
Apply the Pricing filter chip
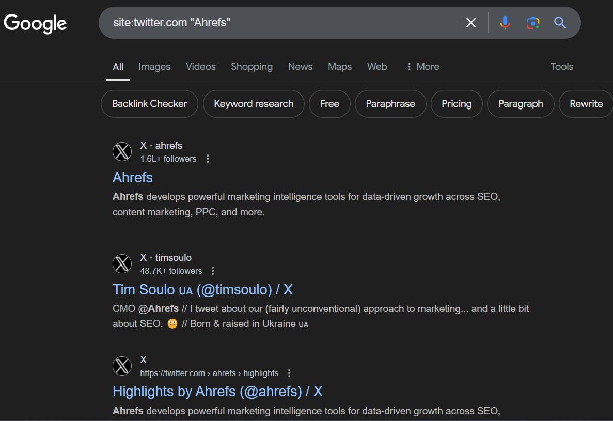pos(457,104)
